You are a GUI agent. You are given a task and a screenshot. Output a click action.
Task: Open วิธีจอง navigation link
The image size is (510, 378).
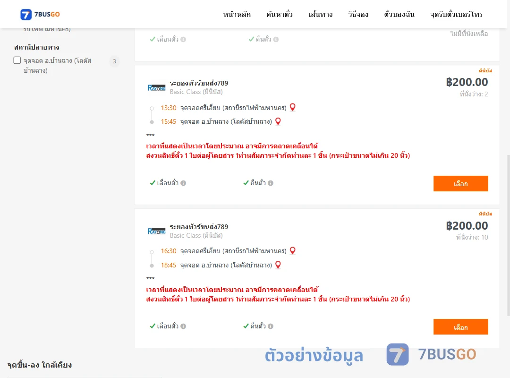[358, 14]
